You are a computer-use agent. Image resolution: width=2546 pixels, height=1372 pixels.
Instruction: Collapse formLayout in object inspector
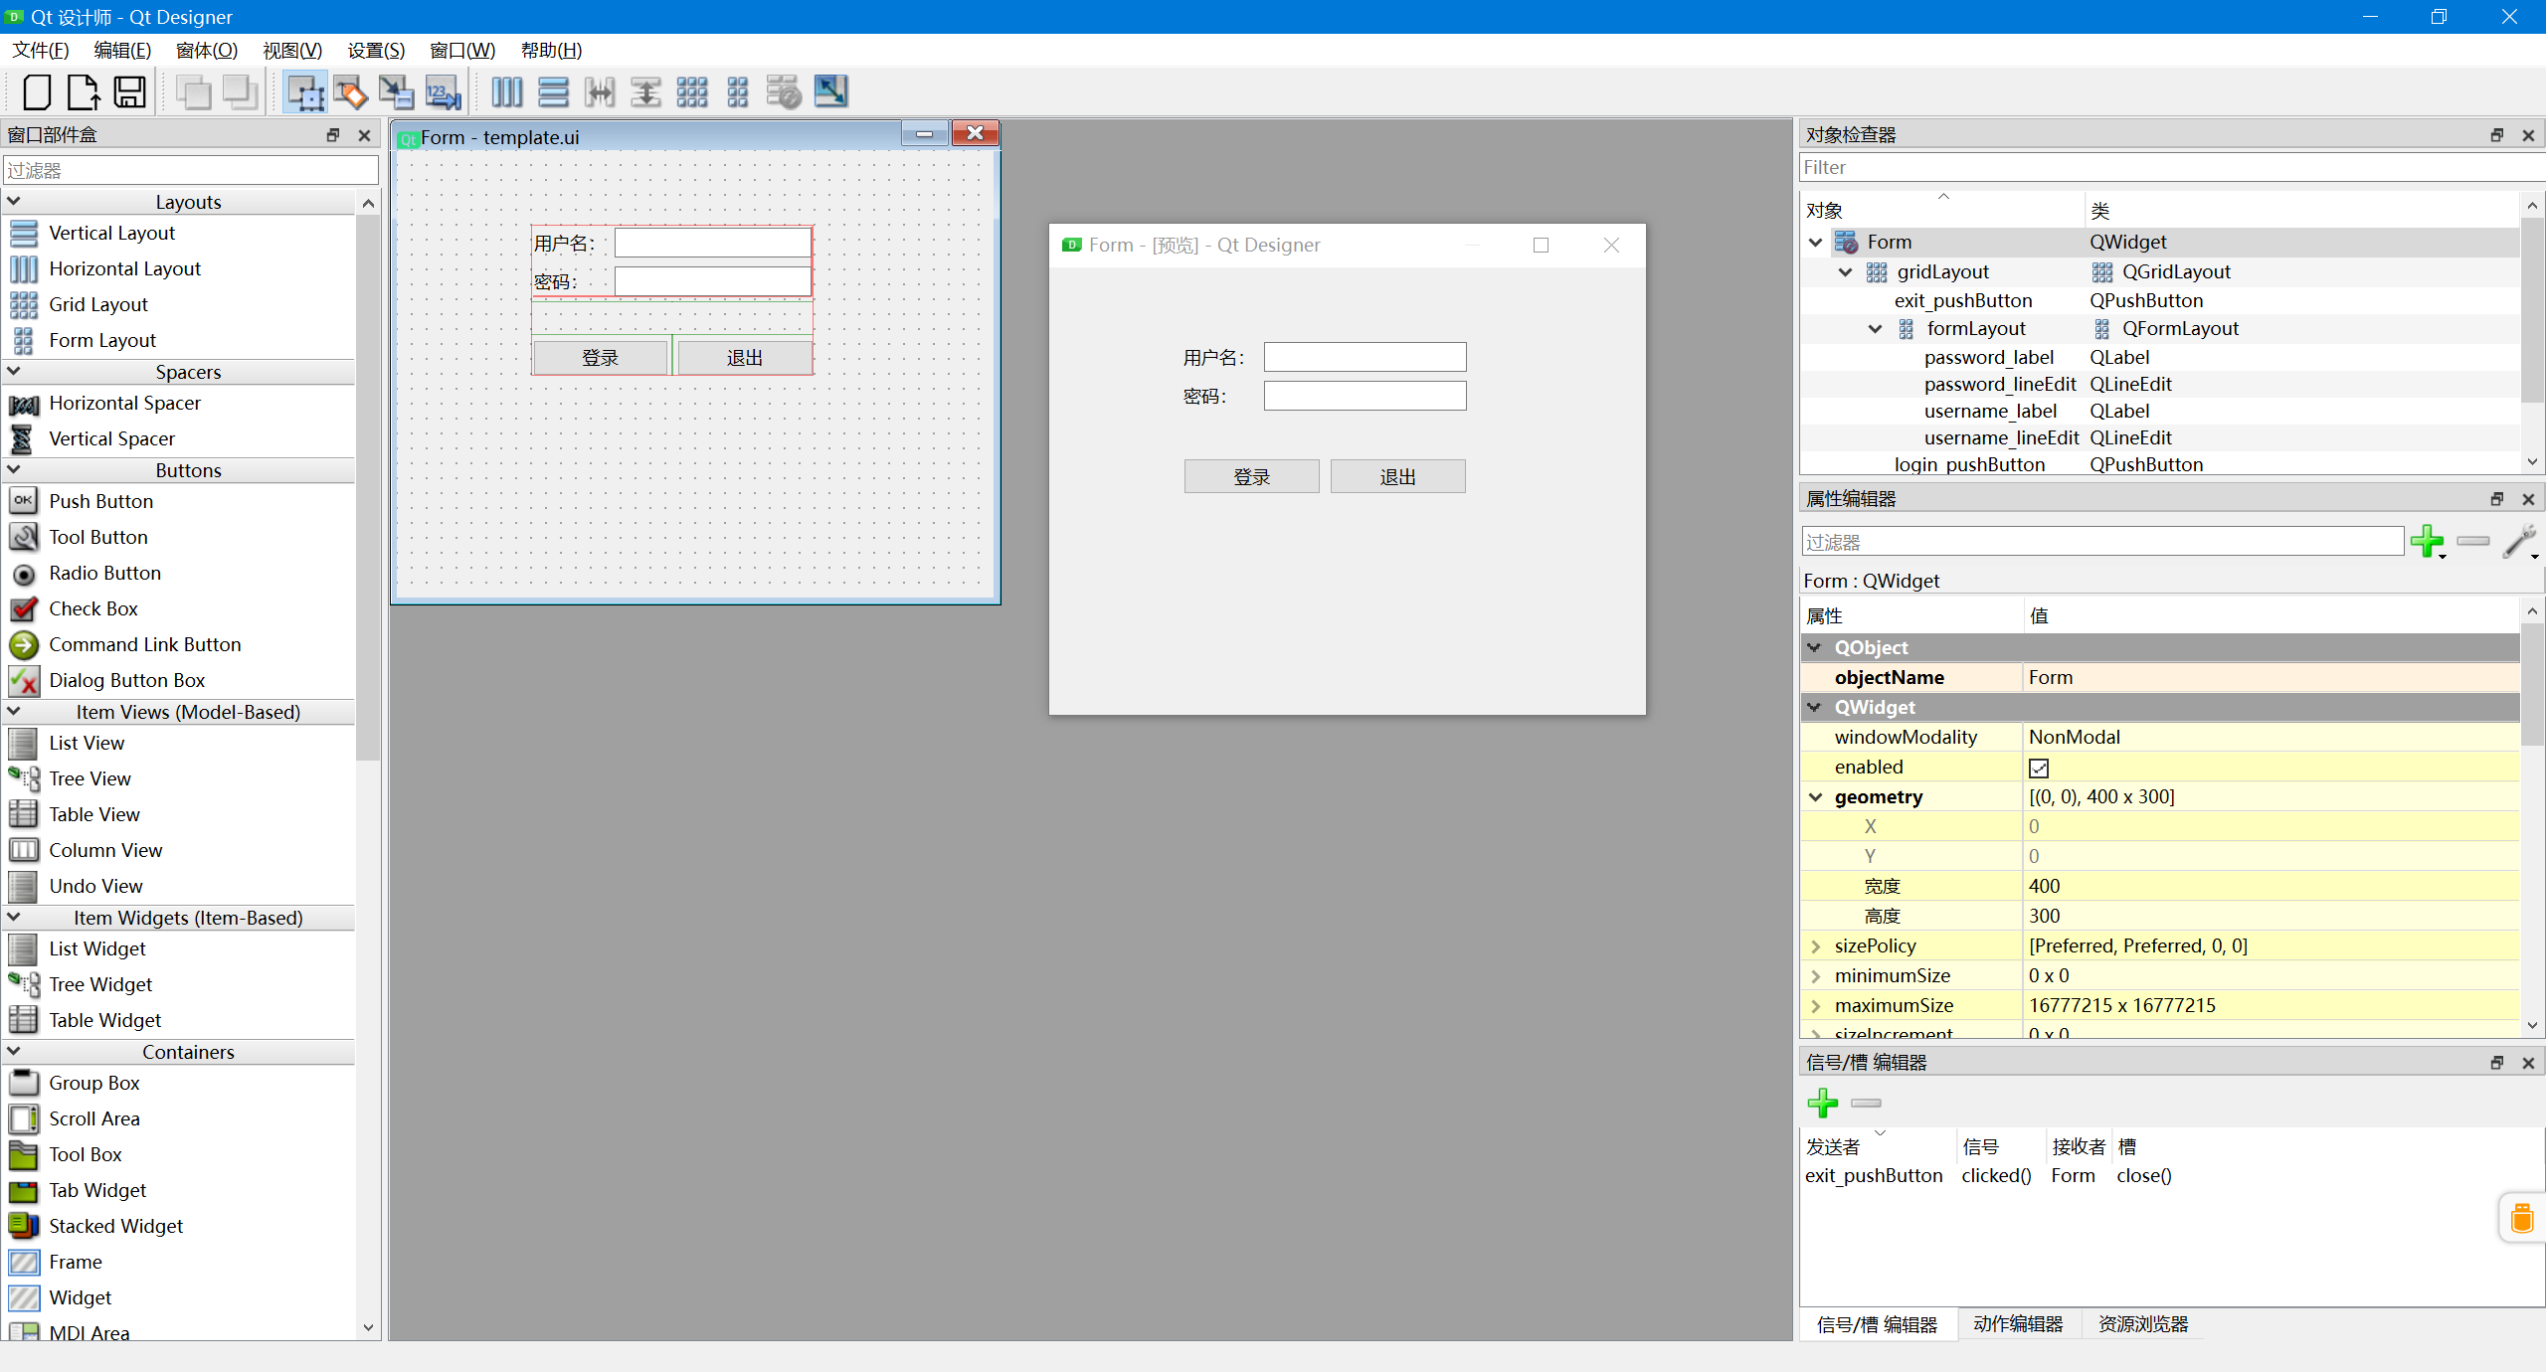tap(1876, 329)
